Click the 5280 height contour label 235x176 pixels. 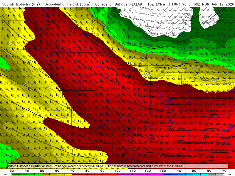coord(185,98)
